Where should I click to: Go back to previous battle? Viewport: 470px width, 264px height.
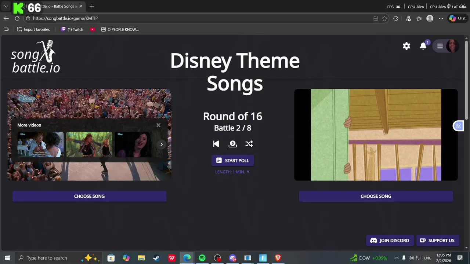216,144
